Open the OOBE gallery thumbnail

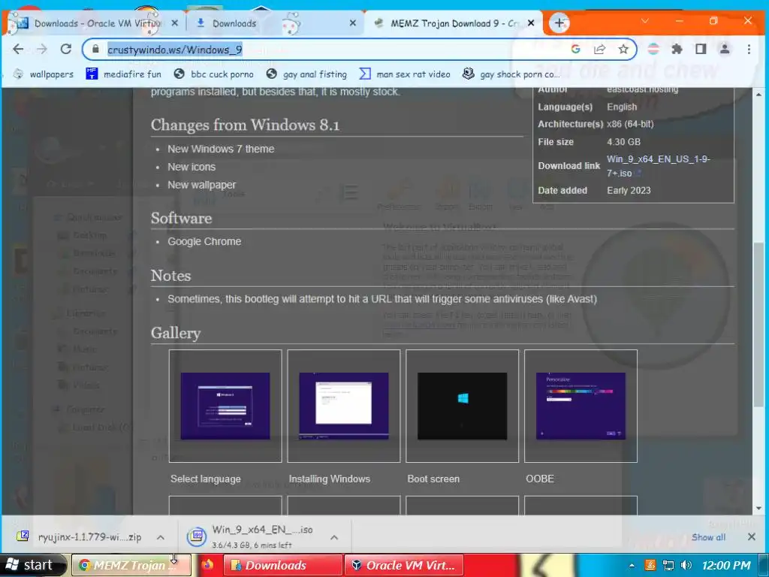coord(581,406)
